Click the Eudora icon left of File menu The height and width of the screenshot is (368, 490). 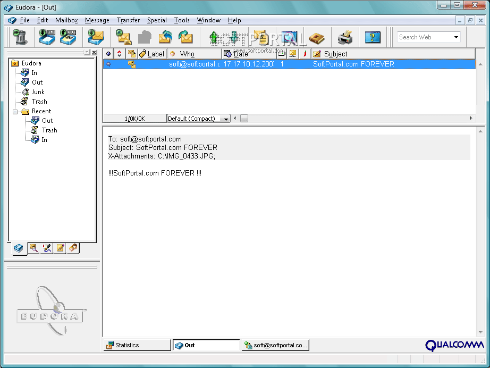pyautogui.click(x=12, y=20)
